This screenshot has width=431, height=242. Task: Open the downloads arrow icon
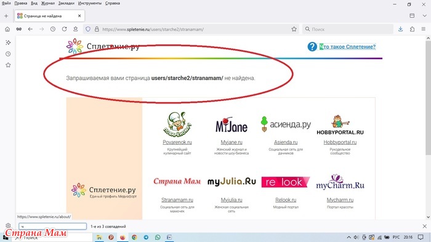[400, 29]
